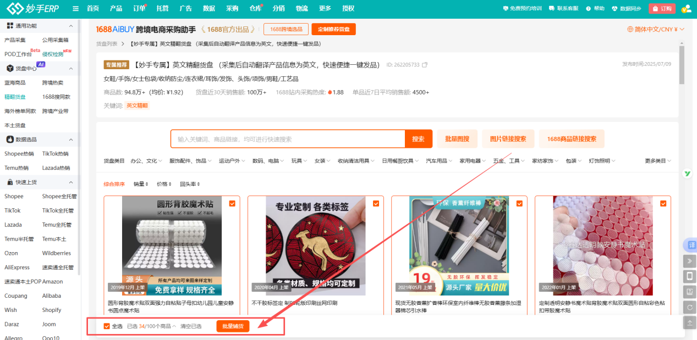Image resolution: width=697 pixels, height=340 pixels.
Task: Copy the product ID using the copy icon
Action: tap(425, 65)
